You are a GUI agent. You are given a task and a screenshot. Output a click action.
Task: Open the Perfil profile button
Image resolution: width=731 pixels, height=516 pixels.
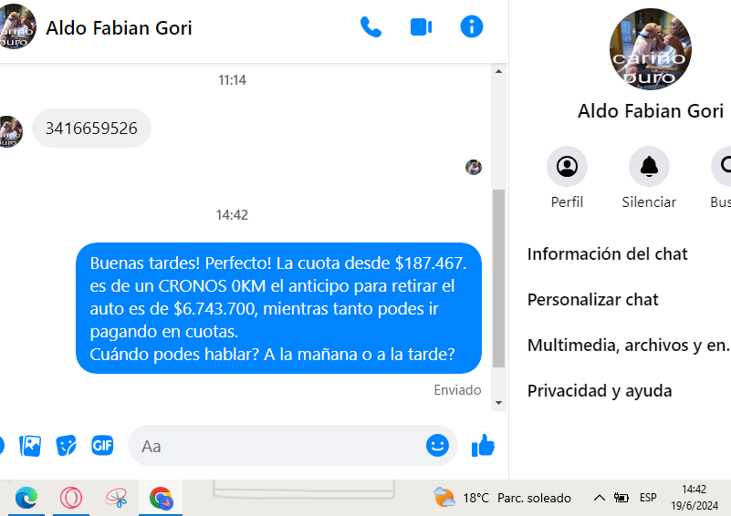coord(567,167)
